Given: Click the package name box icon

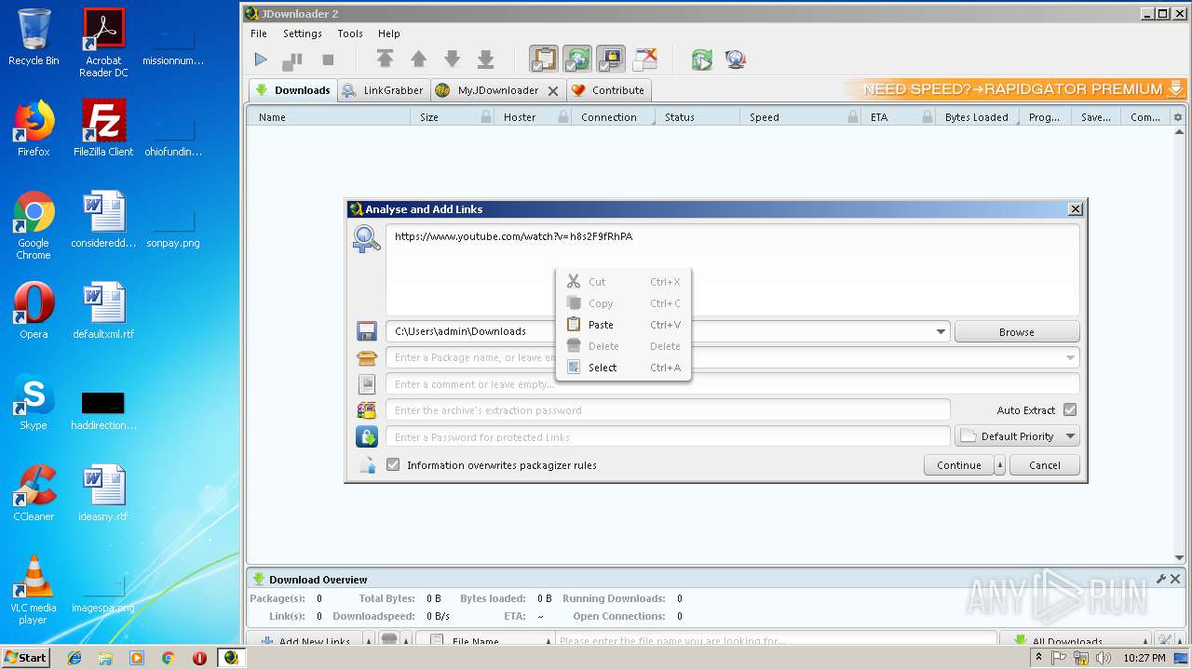Looking at the screenshot, I should [367, 357].
